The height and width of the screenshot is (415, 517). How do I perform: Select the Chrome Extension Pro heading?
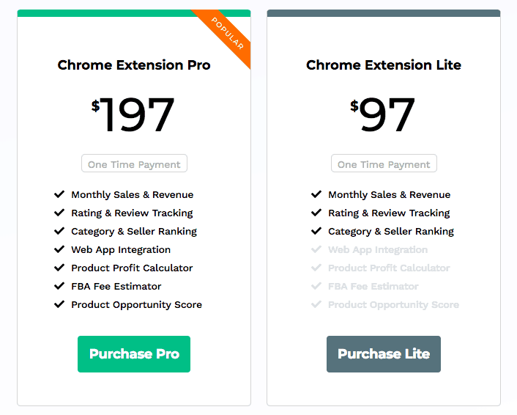[134, 65]
